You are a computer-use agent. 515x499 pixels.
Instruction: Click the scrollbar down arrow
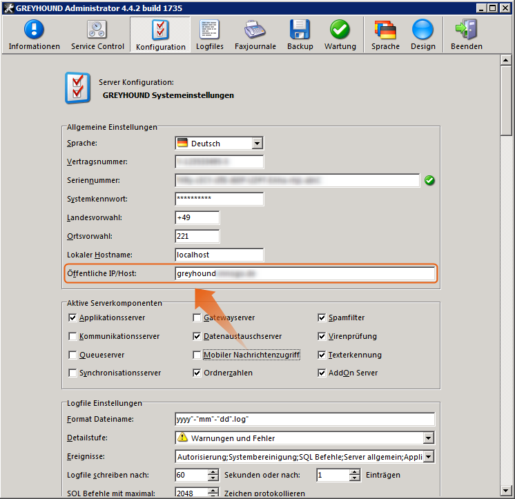(x=505, y=491)
